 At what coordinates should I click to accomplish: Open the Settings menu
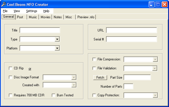click(32, 11)
